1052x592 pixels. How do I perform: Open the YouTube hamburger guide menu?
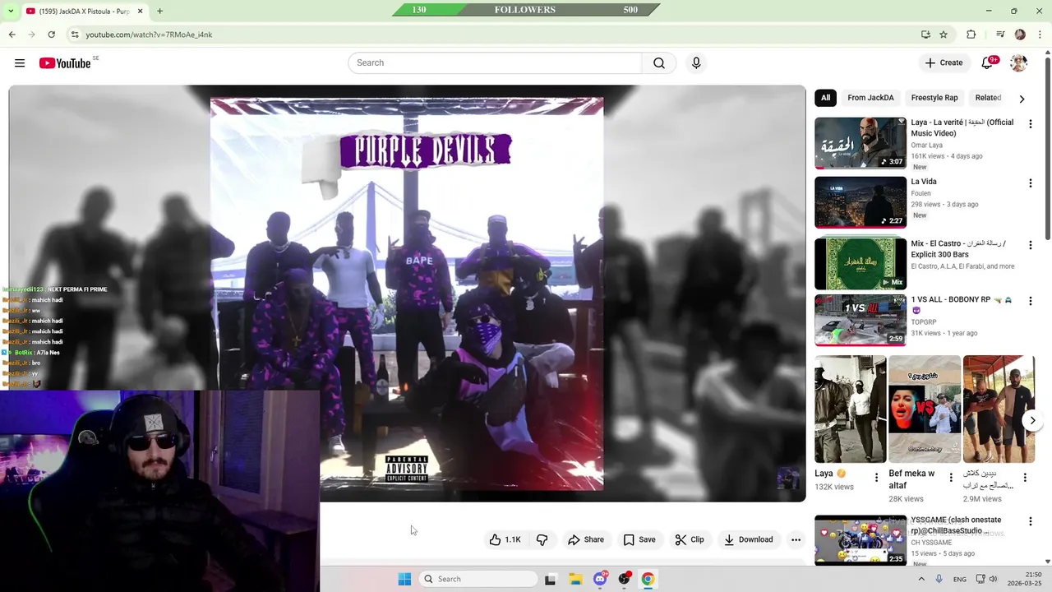click(x=20, y=63)
